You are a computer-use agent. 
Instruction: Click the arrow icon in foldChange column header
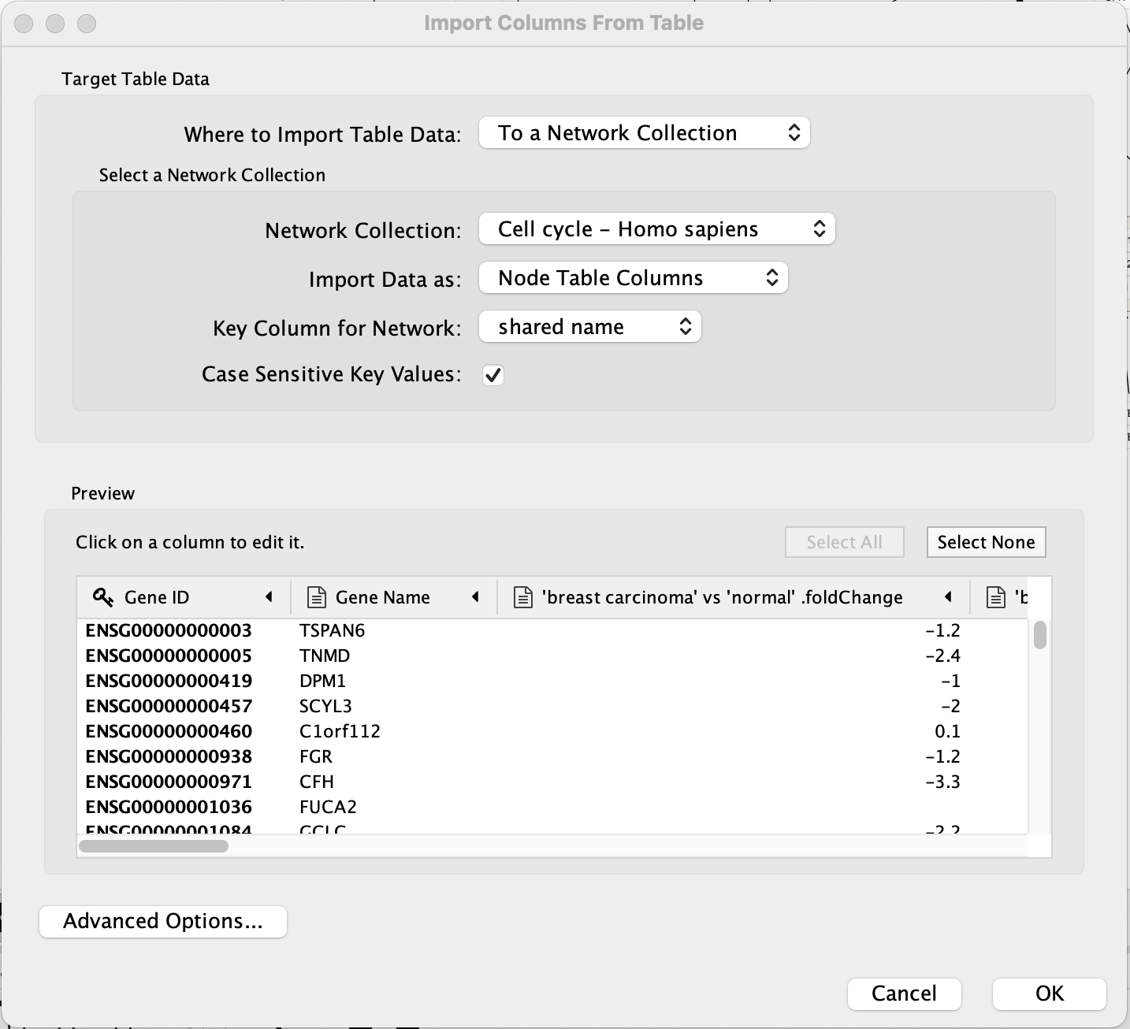[x=948, y=597]
